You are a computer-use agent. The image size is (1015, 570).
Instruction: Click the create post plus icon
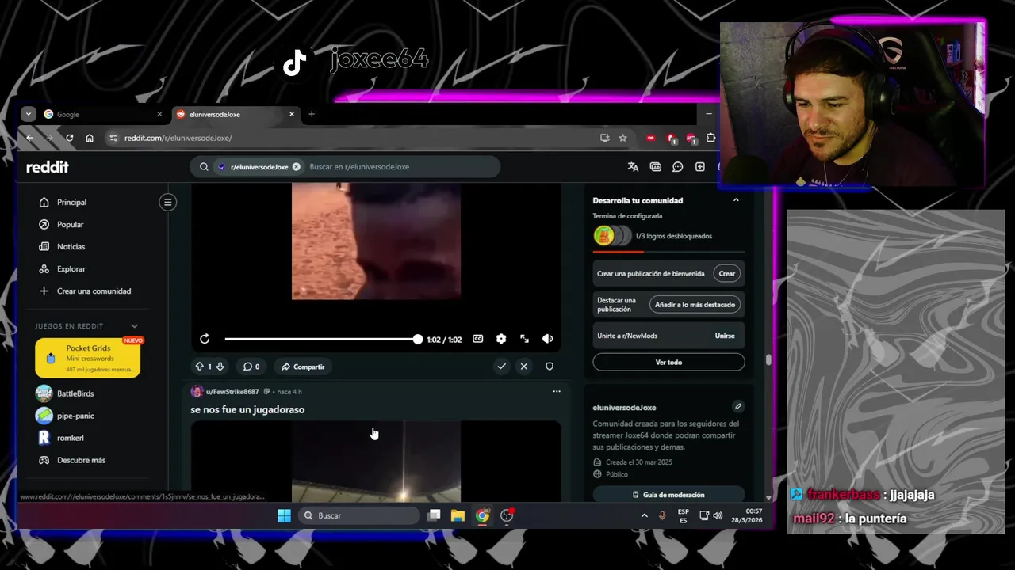[699, 167]
